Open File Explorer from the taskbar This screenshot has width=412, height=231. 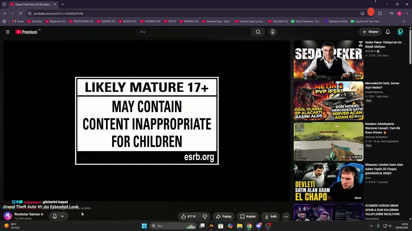[239, 226]
